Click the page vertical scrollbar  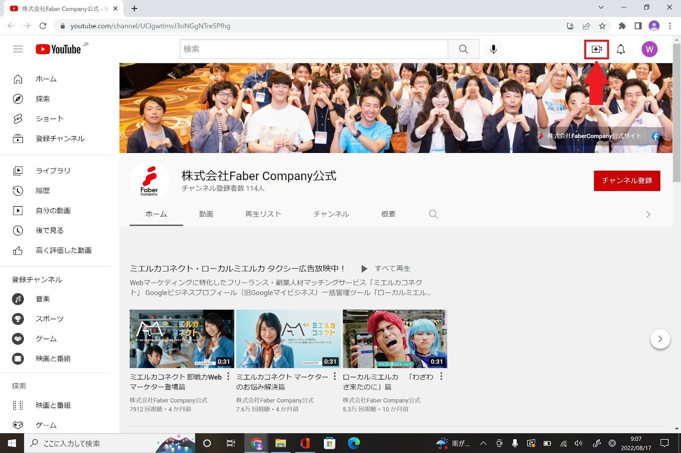pyautogui.click(x=677, y=113)
